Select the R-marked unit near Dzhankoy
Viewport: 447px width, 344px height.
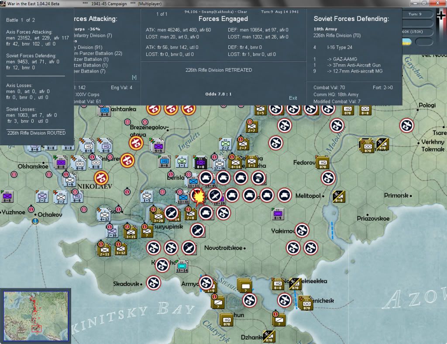268,336
